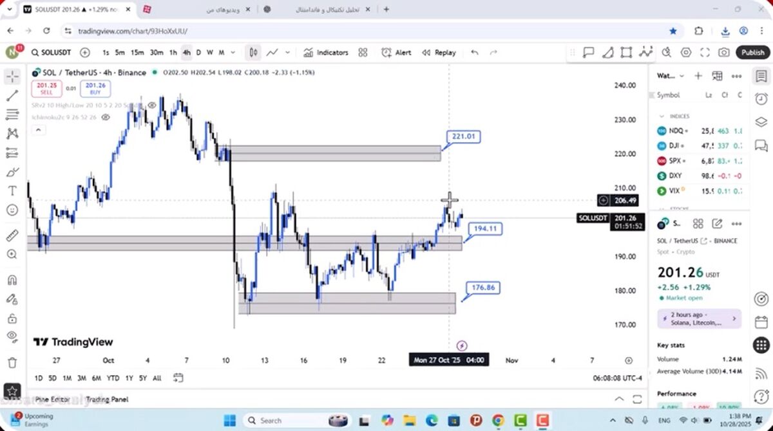Click the Publish button
This screenshot has height=431, width=773.
(752, 53)
